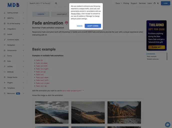
Task: Click the Components cubes icon
Action: tap(4, 50)
